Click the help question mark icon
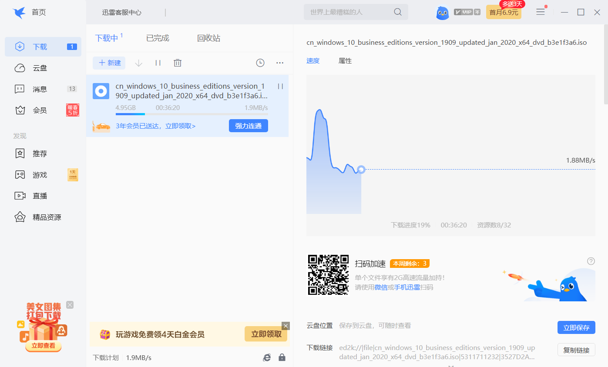This screenshot has width=608, height=367. (591, 261)
